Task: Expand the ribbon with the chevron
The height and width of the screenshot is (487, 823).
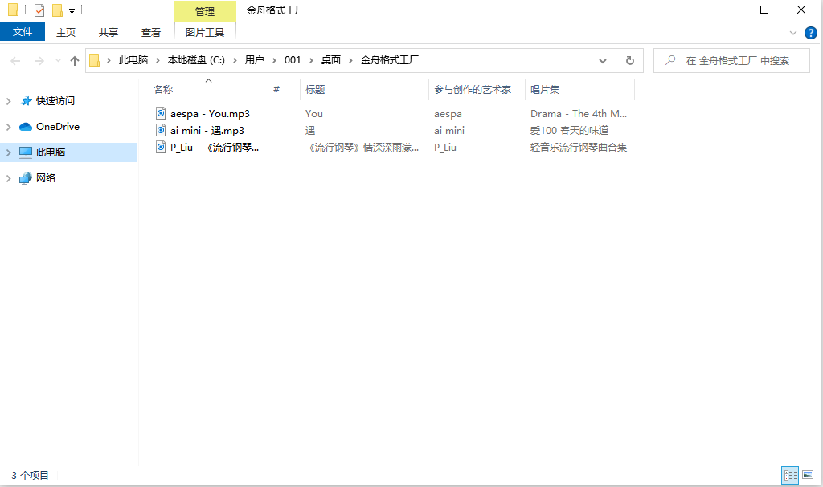Action: click(792, 33)
